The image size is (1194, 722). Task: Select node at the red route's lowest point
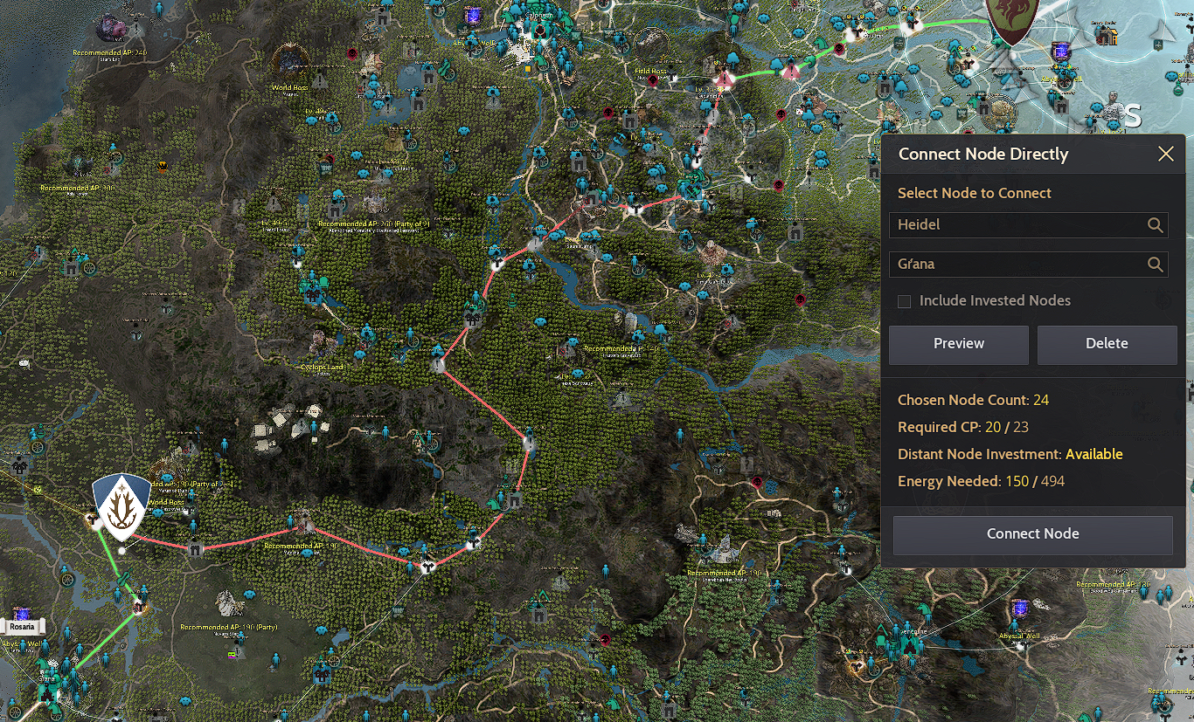(427, 567)
